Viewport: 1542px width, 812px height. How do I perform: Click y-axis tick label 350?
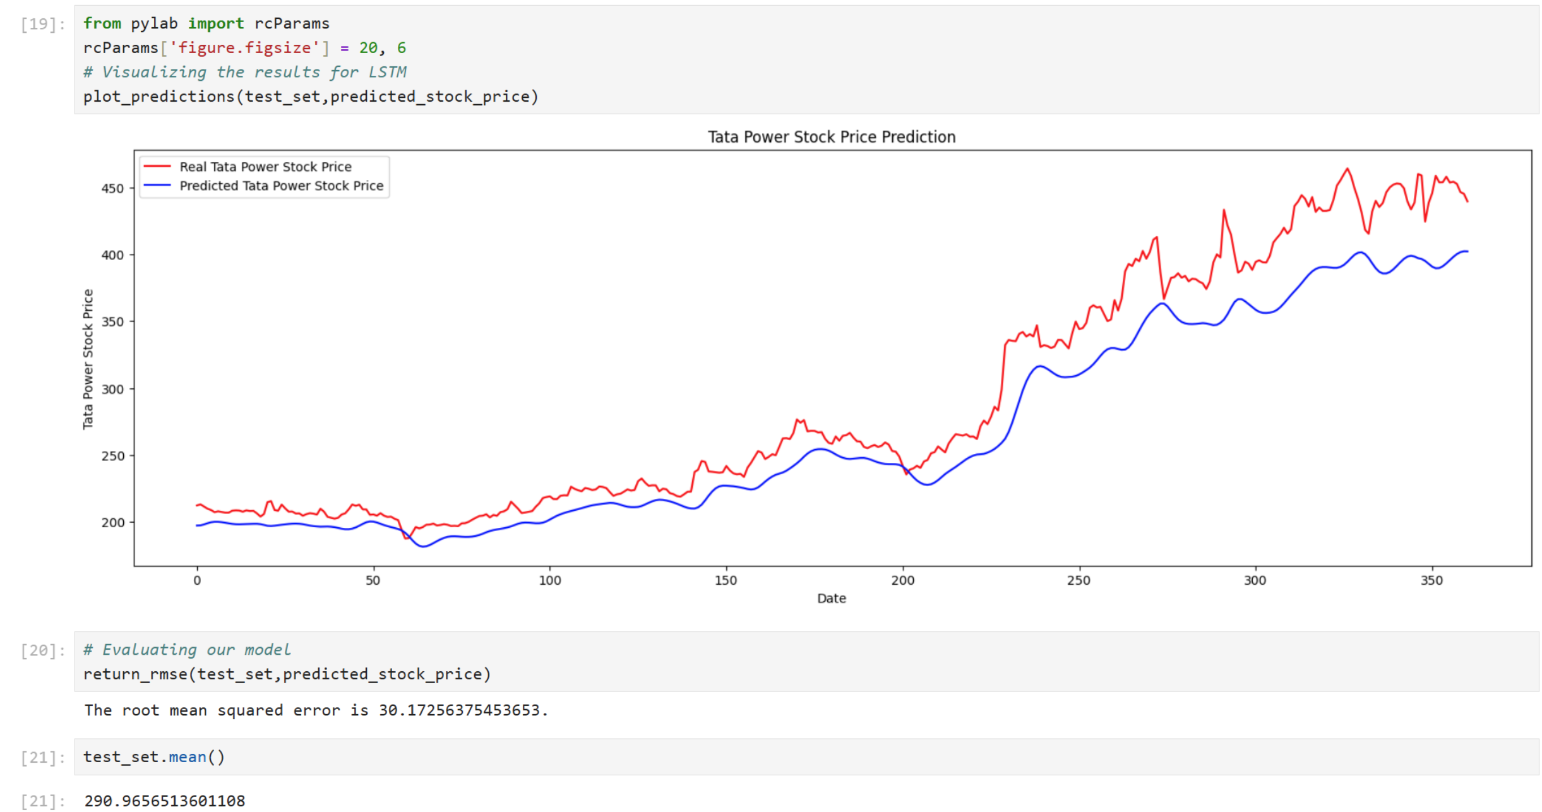click(112, 322)
